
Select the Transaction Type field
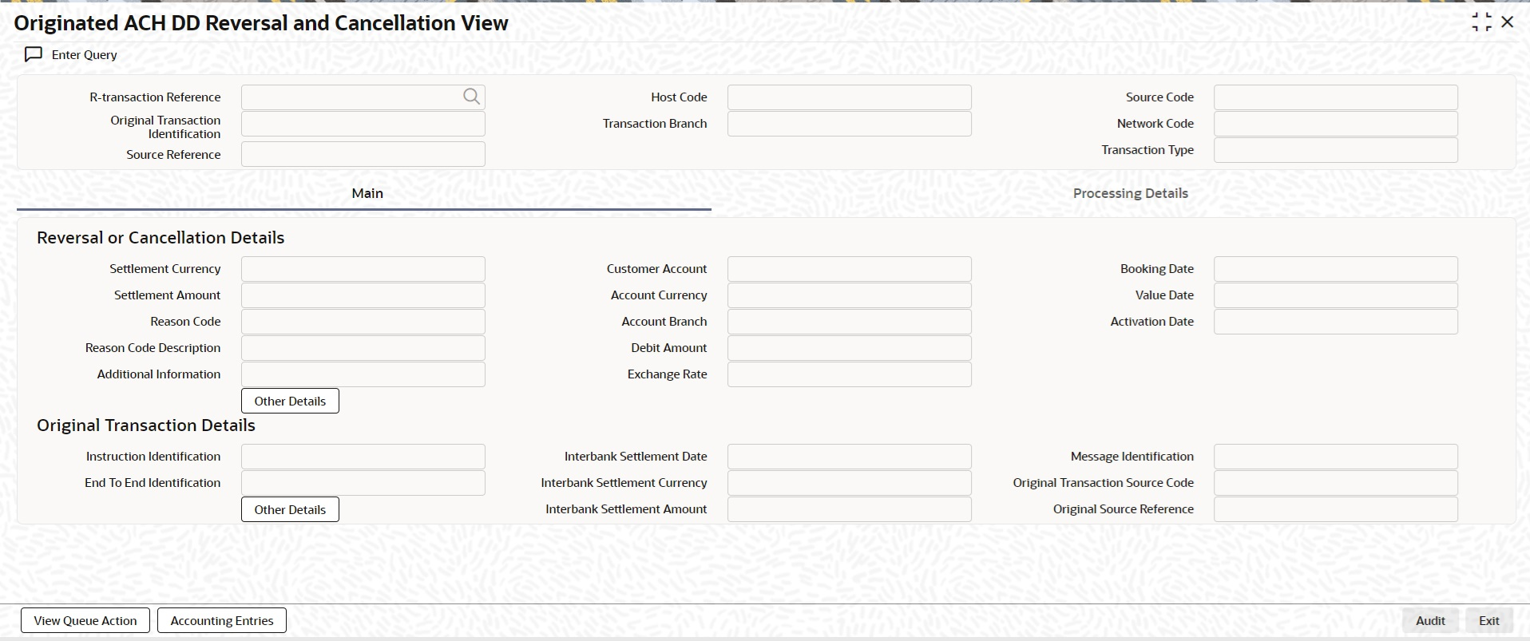[x=1336, y=150]
